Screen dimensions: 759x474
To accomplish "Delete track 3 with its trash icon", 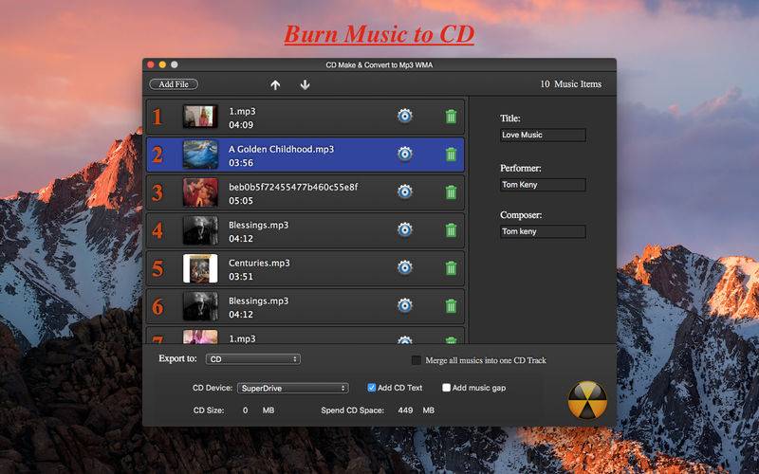I will coord(451,192).
